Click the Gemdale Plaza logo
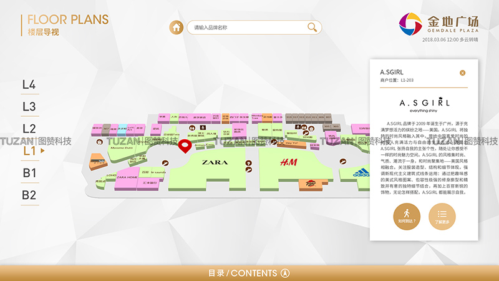The image size is (499, 281). pyautogui.click(x=438, y=24)
